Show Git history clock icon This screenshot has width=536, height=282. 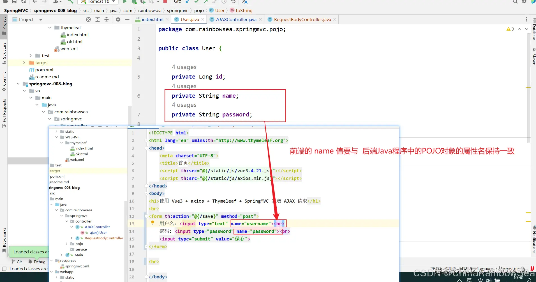224,2
